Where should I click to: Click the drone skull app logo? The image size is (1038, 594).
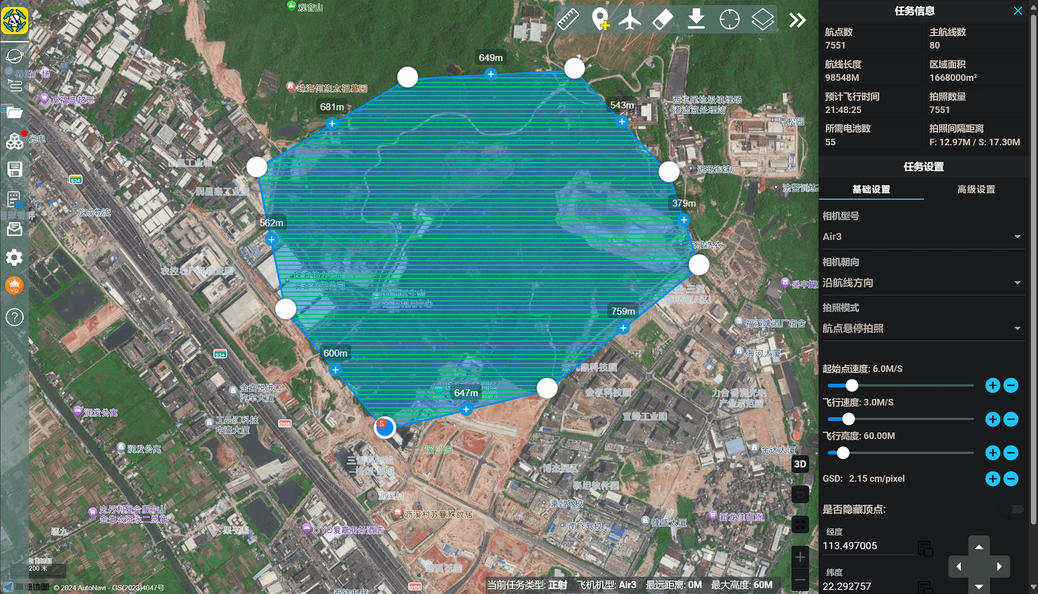click(15, 20)
